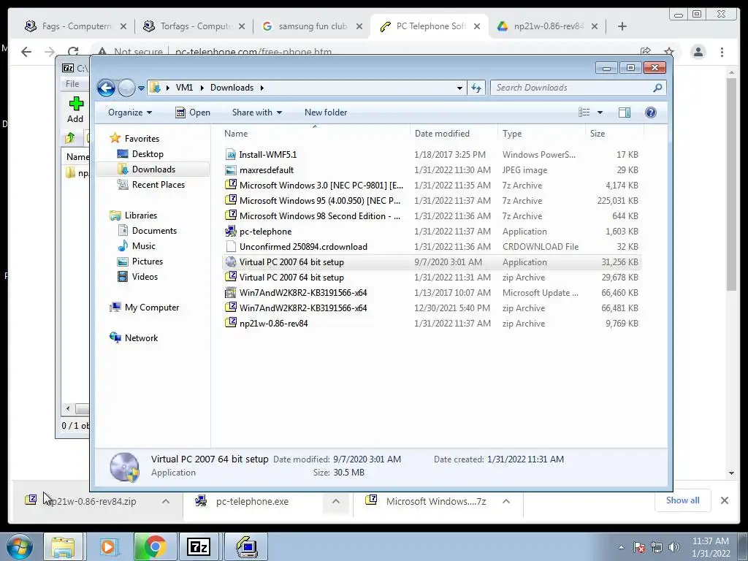Click the change view icon

[584, 112]
